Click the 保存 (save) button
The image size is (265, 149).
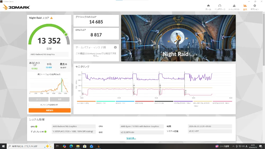point(59,99)
